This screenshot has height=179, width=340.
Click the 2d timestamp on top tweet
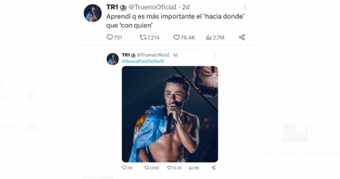click(x=186, y=7)
